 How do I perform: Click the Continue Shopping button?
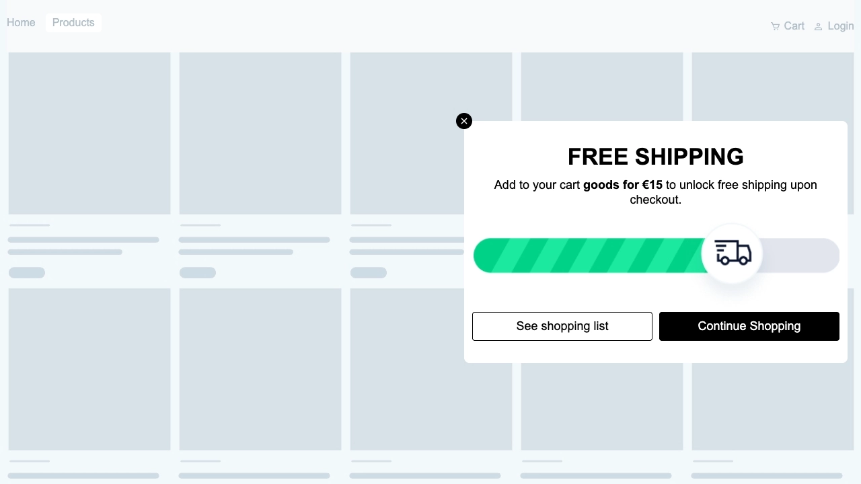749,326
